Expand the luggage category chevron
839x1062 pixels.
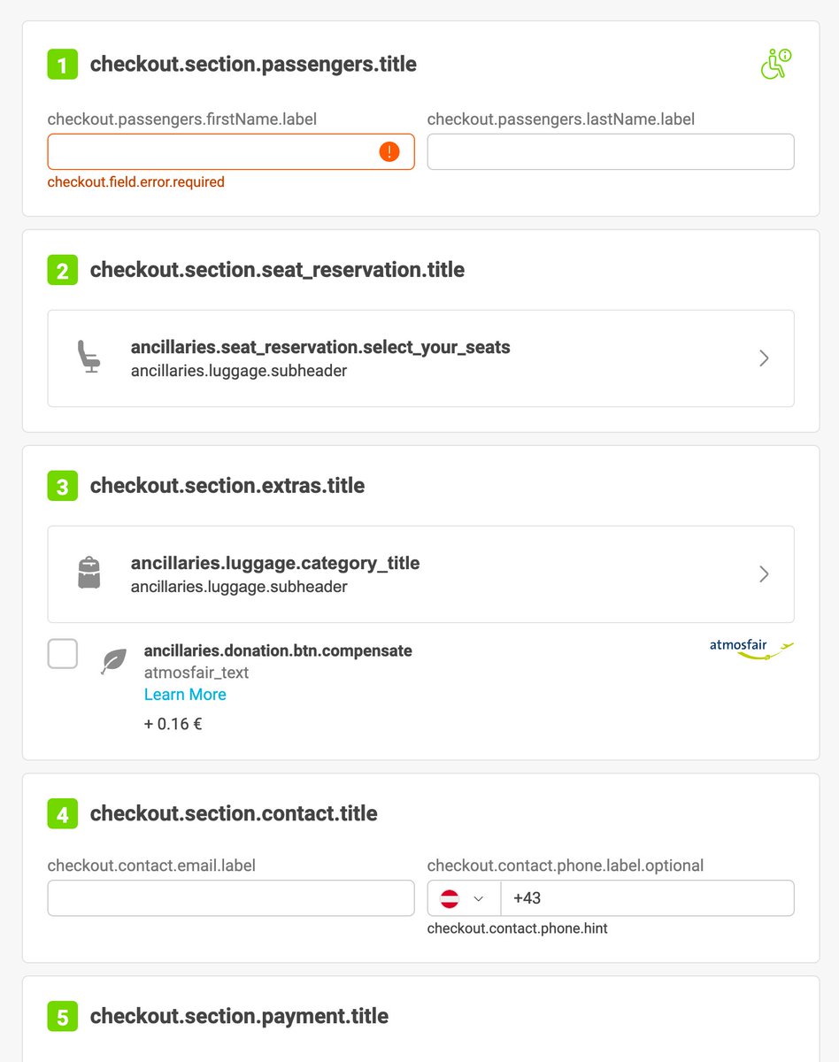click(765, 574)
